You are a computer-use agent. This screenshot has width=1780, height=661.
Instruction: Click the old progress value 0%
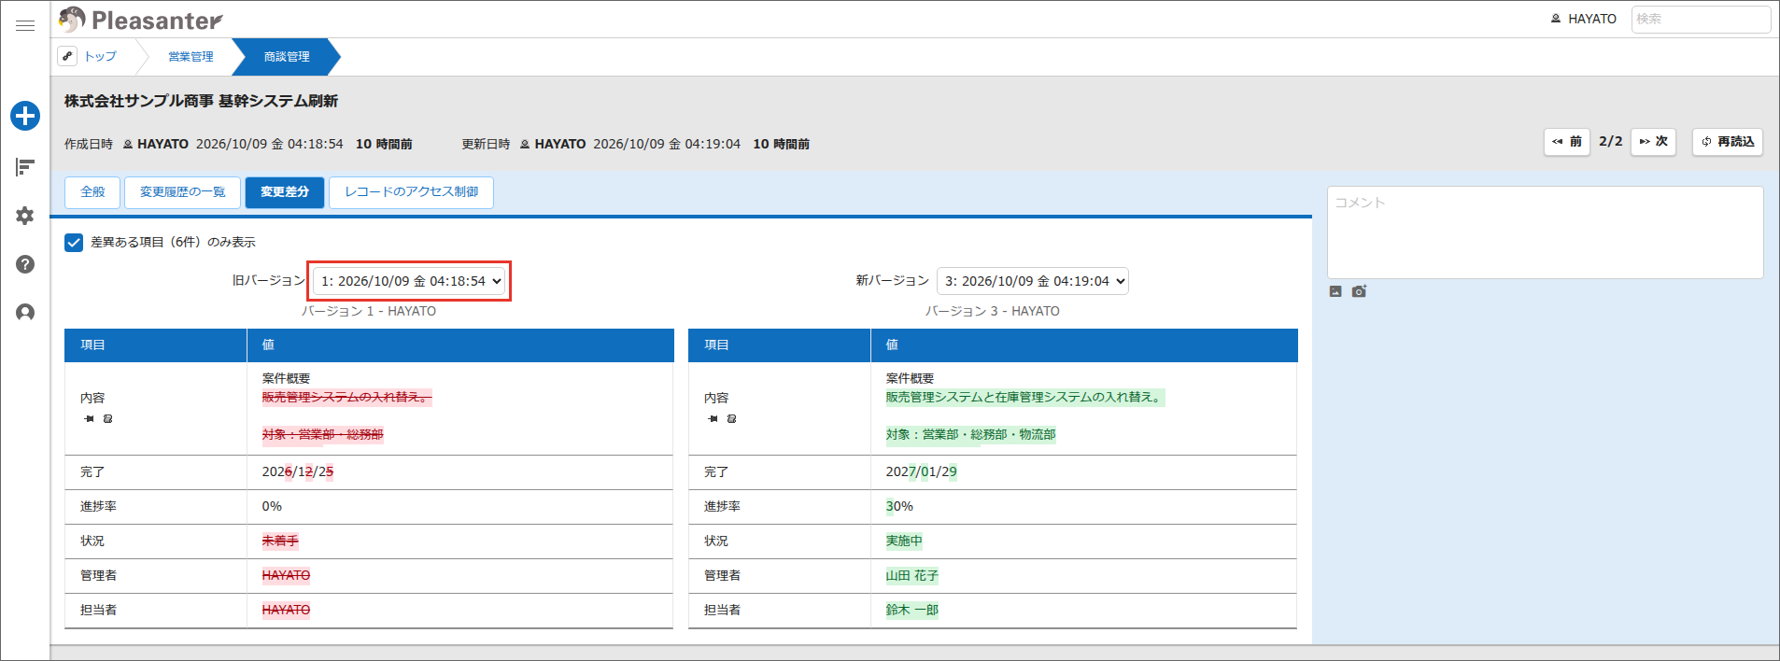pos(272,507)
